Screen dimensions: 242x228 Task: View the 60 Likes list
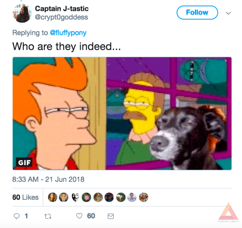pyautogui.click(x=25, y=198)
